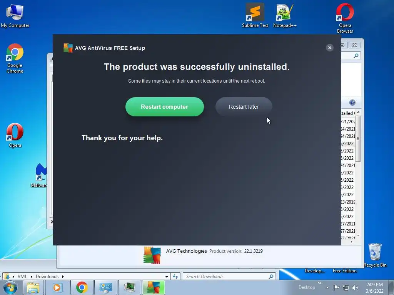
Task: Click the Action Center flag tray icon
Action: [x=336, y=287]
